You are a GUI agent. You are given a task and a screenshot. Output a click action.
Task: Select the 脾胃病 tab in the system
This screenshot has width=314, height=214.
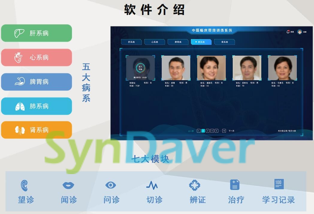tap(178, 42)
